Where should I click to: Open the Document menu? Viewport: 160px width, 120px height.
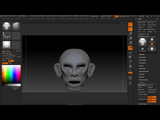[x=18, y=19]
